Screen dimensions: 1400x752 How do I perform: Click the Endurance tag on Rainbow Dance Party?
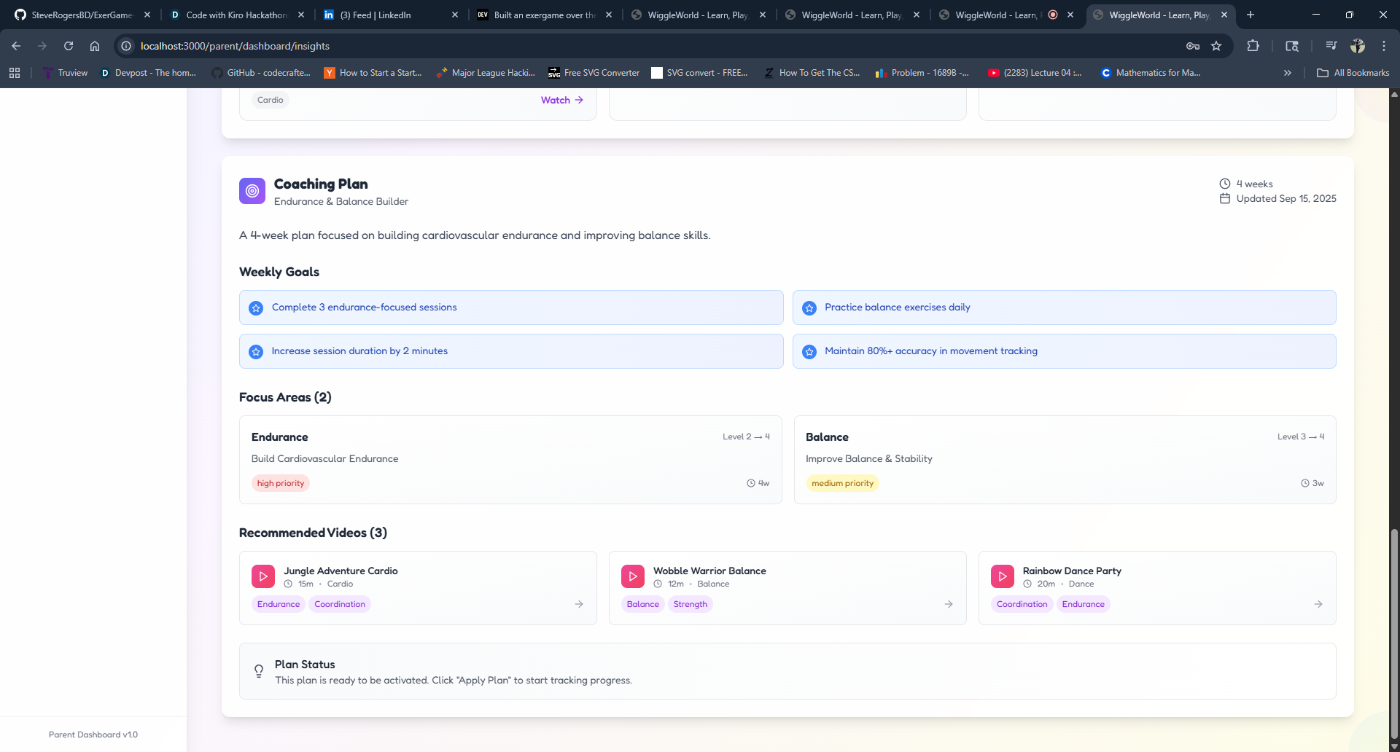[x=1084, y=604]
